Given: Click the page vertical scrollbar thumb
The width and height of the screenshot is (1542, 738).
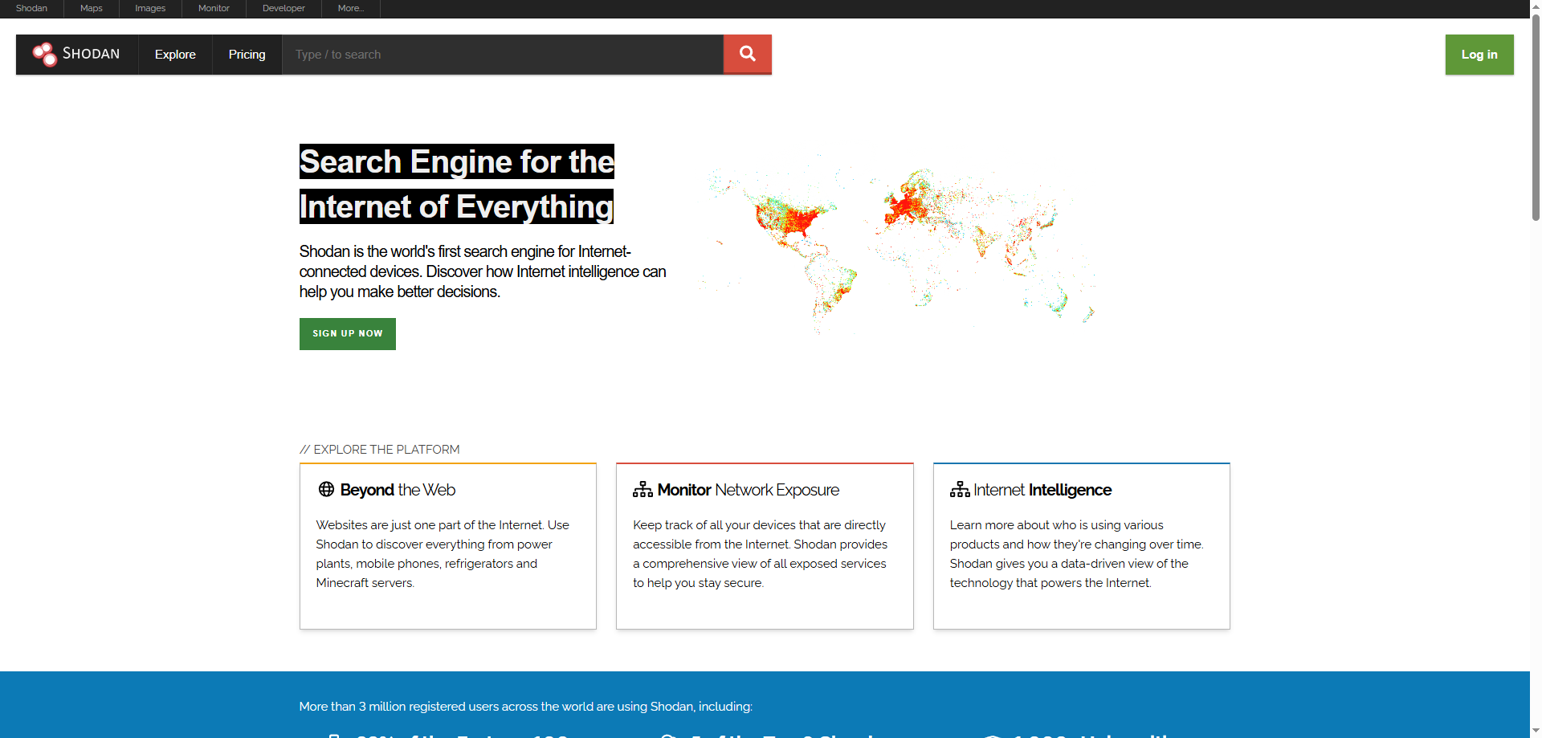Looking at the screenshot, I should pos(1536,116).
